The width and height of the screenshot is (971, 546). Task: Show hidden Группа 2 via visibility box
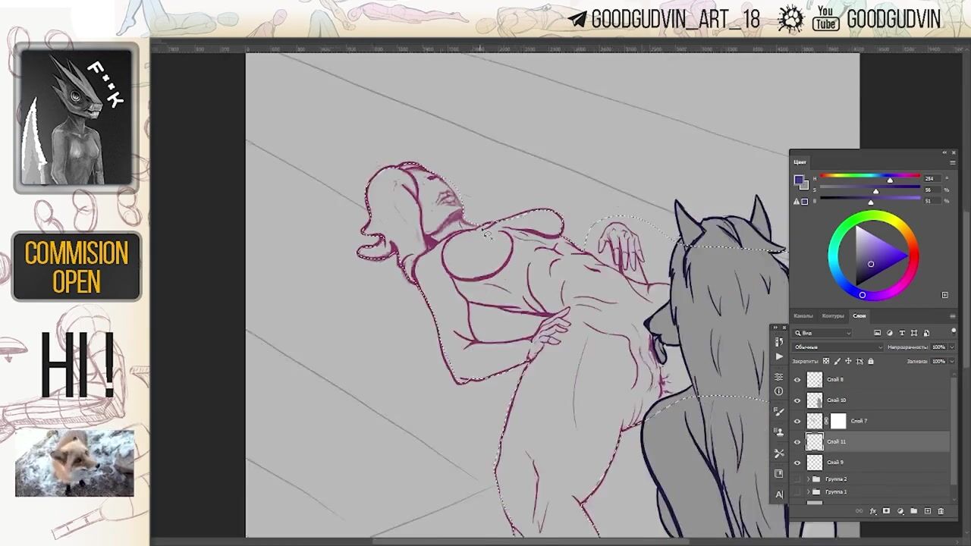[x=797, y=479]
